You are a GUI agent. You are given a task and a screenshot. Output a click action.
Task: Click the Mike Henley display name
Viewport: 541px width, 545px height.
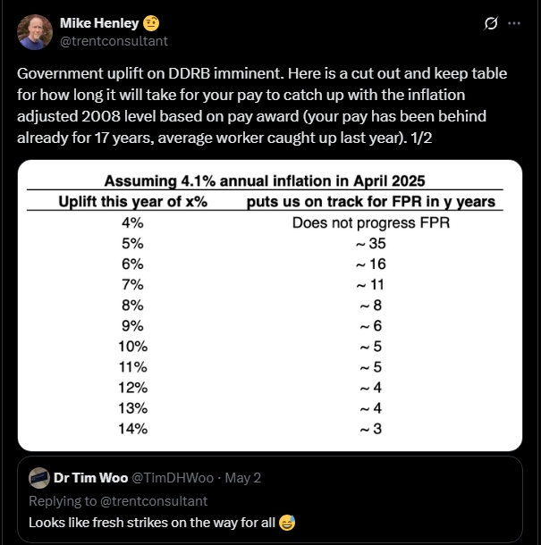[99, 23]
